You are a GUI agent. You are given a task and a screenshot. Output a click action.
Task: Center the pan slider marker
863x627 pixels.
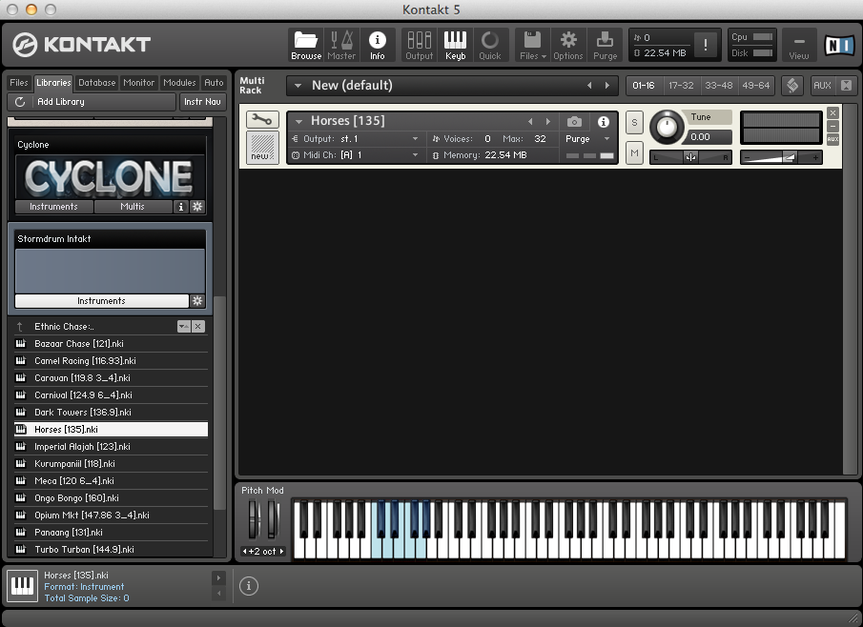point(690,157)
